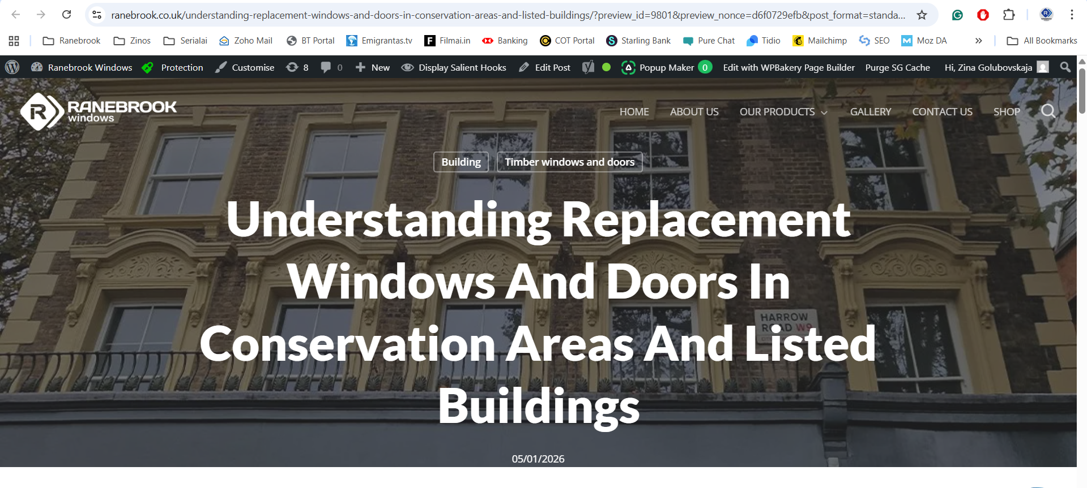Bookmark this page with the star icon
The image size is (1087, 488).
(x=922, y=15)
